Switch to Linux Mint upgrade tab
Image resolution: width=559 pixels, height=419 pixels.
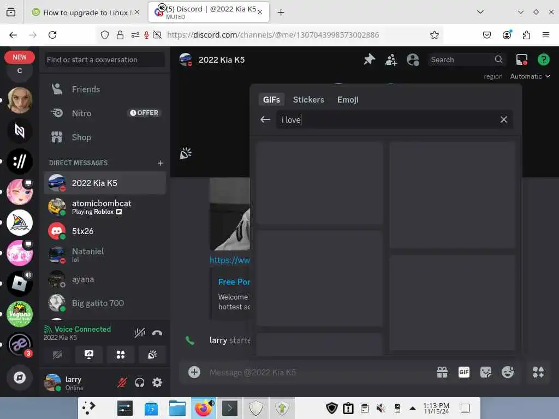pyautogui.click(x=86, y=13)
